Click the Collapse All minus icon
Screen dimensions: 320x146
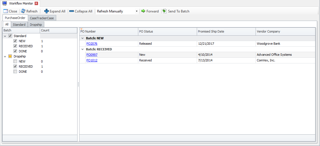72,11
